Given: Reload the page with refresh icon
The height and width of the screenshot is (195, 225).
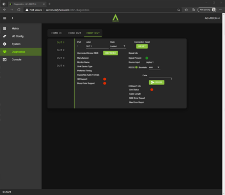Looking at the screenshot, I should pos(19,10).
